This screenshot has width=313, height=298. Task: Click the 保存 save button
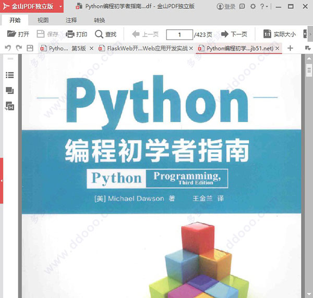(47, 34)
